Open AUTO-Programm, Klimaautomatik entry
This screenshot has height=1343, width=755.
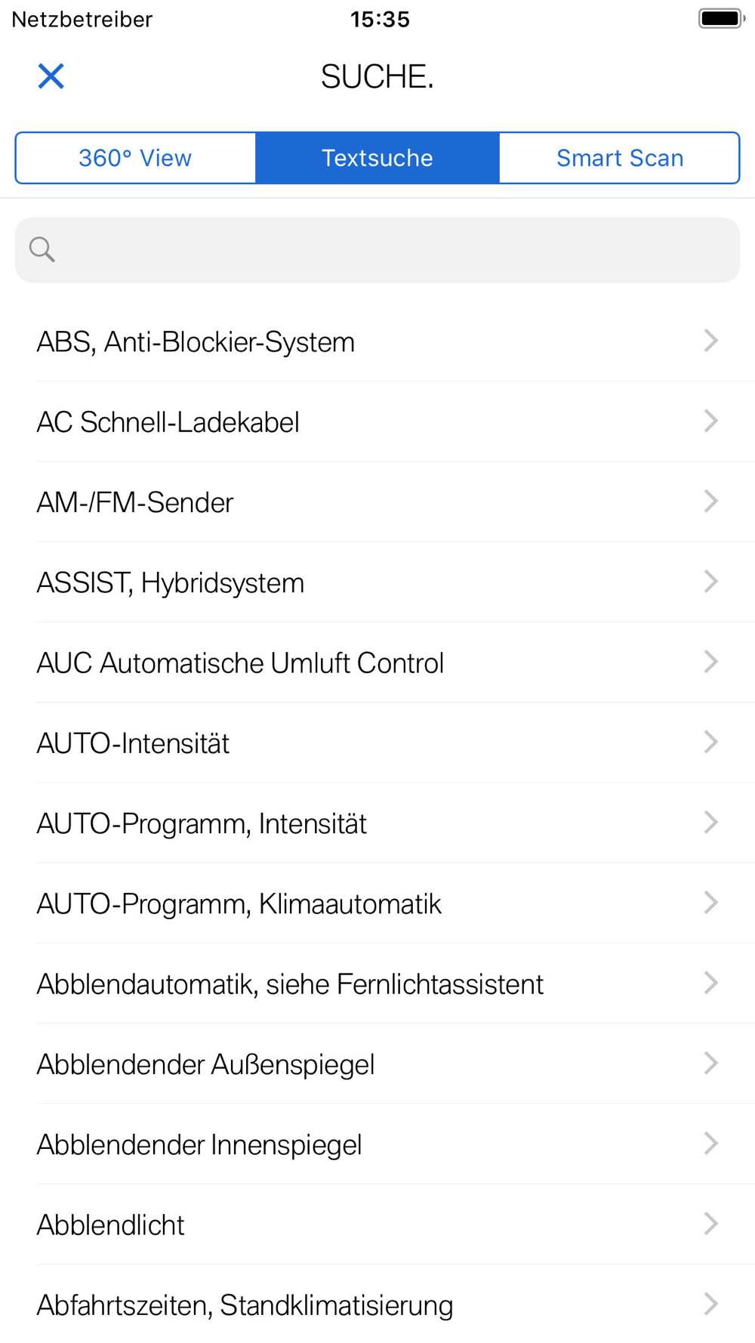[x=377, y=903]
